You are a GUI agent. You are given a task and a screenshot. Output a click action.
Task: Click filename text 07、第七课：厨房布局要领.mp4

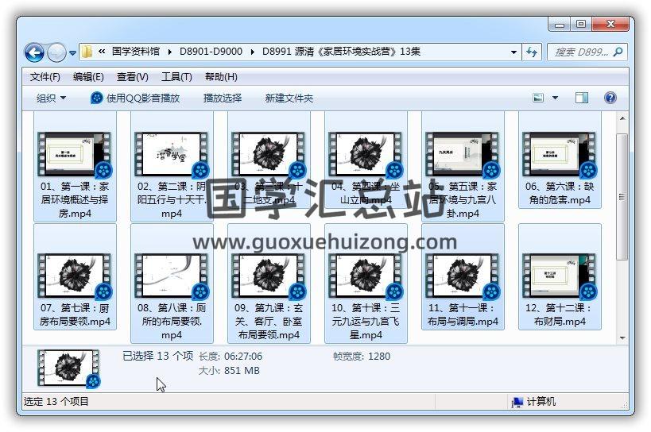click(75, 314)
